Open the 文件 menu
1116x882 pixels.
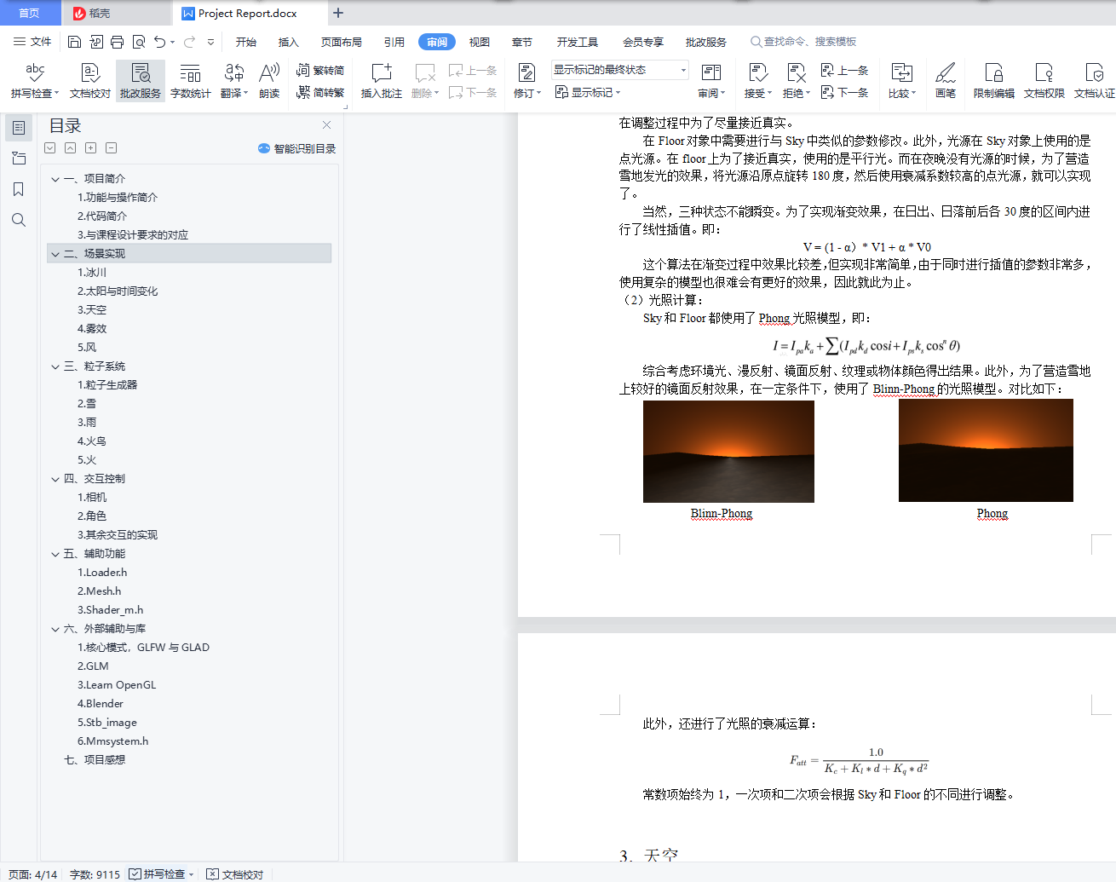[33, 42]
